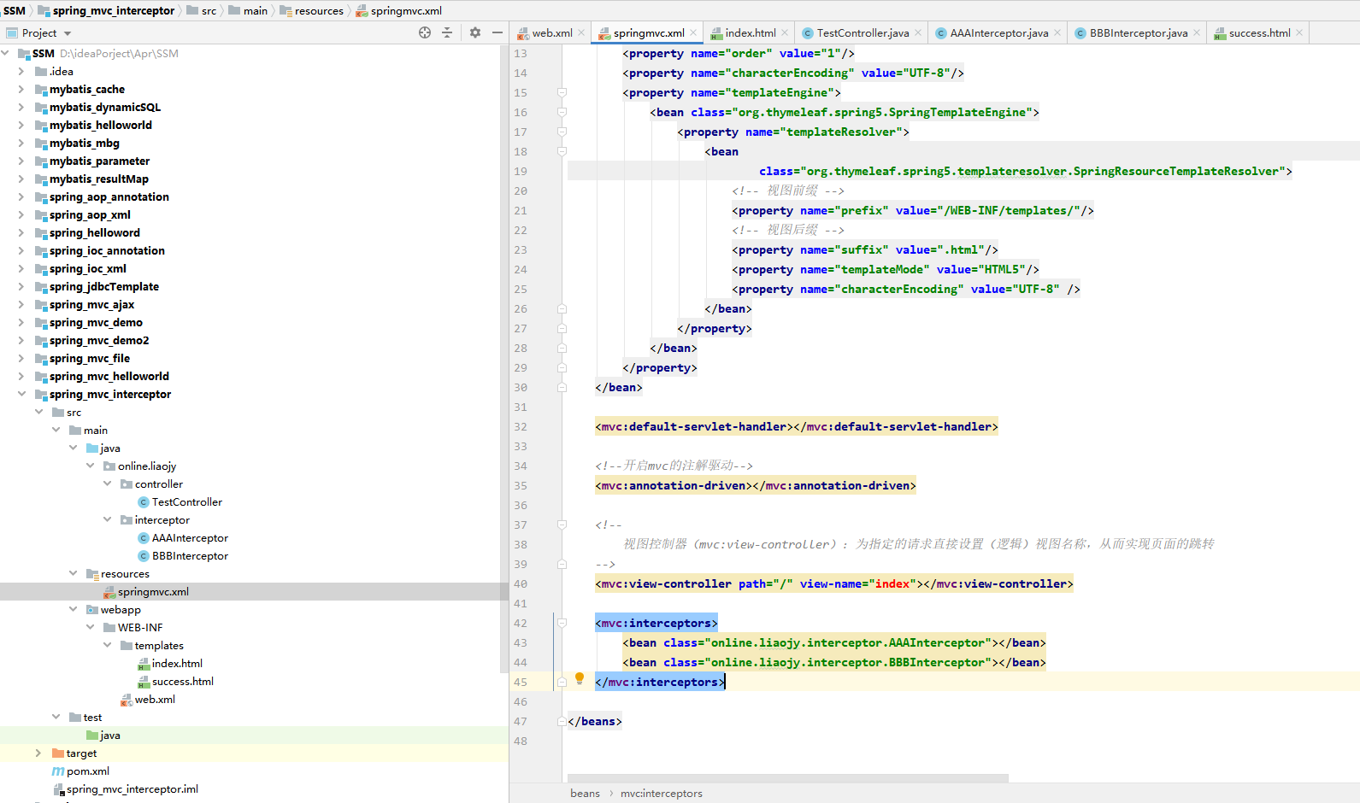Close the index.html editor tab
This screenshot has height=803, width=1360.
coord(785,33)
